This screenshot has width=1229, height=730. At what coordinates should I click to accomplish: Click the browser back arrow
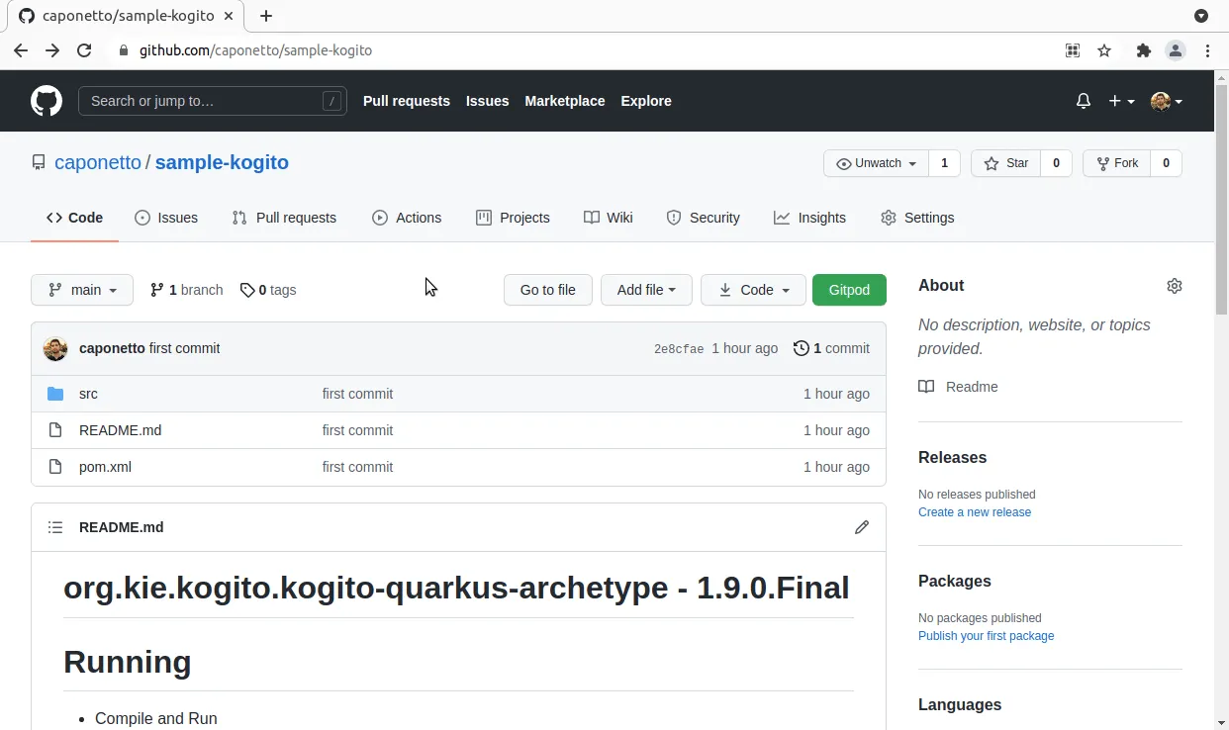[21, 50]
